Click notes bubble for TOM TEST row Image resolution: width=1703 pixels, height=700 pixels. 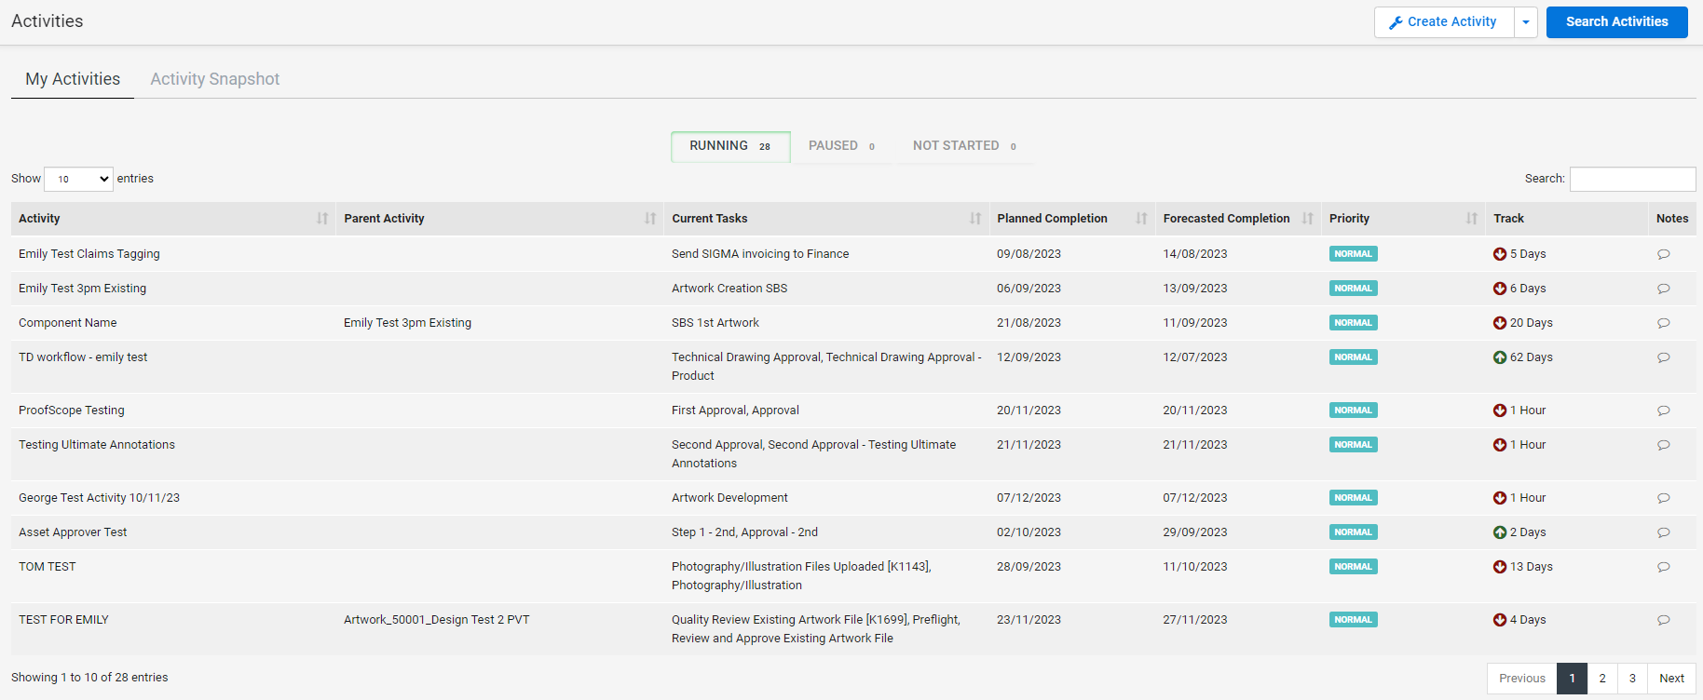point(1663,567)
